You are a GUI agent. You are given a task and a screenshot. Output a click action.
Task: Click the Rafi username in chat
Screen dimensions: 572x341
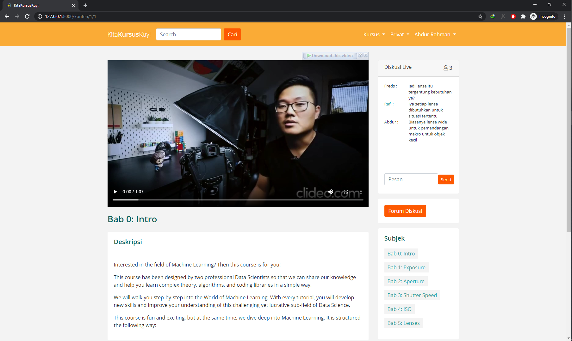388,104
